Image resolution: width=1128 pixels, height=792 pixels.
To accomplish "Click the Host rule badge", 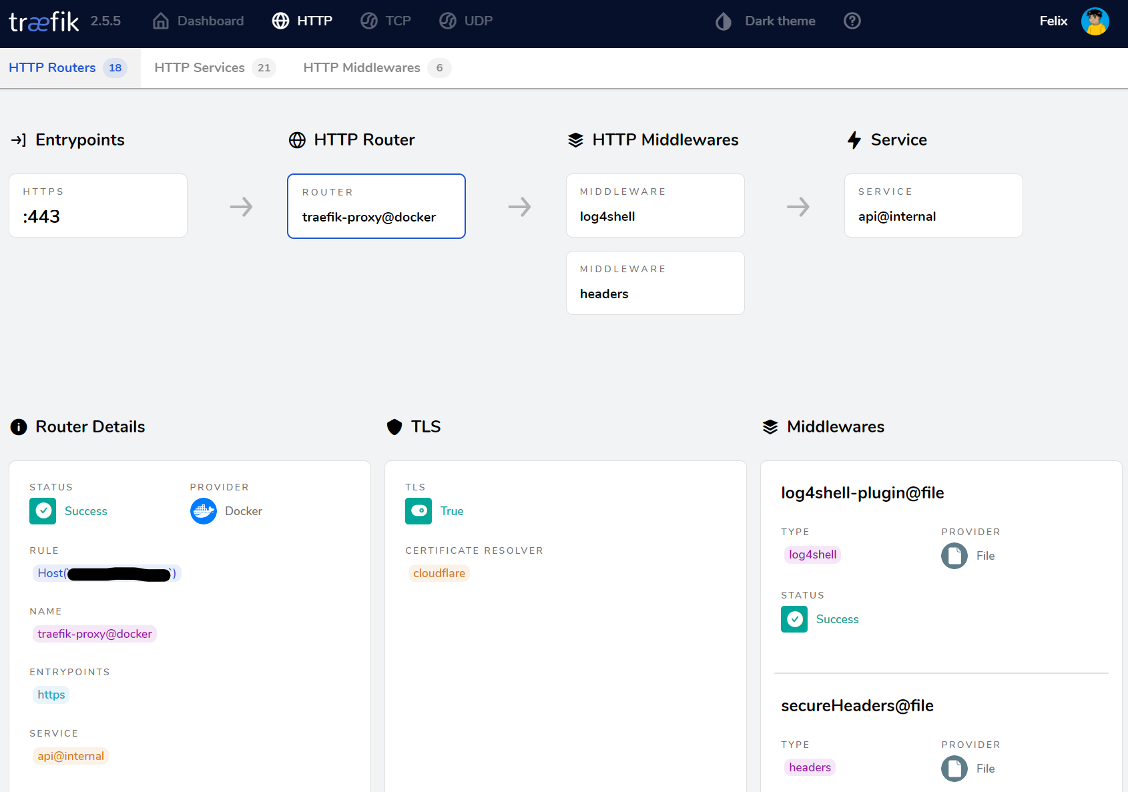I will [x=107, y=573].
